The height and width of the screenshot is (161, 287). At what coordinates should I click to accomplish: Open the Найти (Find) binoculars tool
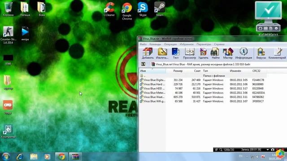click(215, 53)
